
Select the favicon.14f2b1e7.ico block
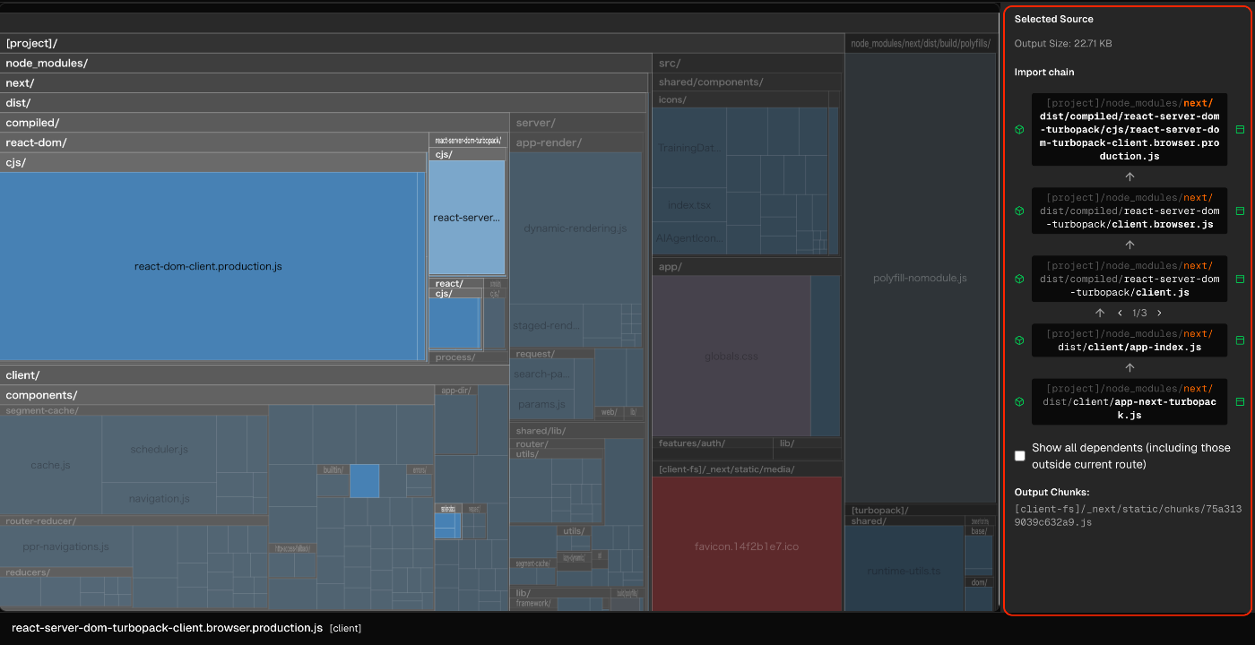[747, 546]
